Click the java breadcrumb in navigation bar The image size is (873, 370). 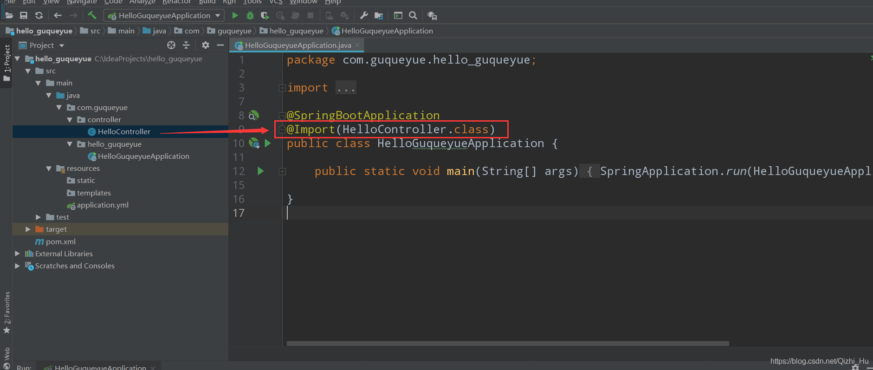[x=155, y=31]
